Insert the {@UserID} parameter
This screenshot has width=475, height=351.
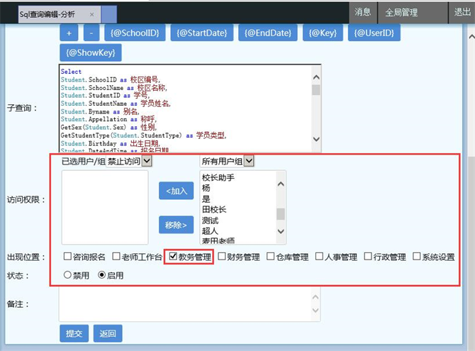tap(374, 33)
